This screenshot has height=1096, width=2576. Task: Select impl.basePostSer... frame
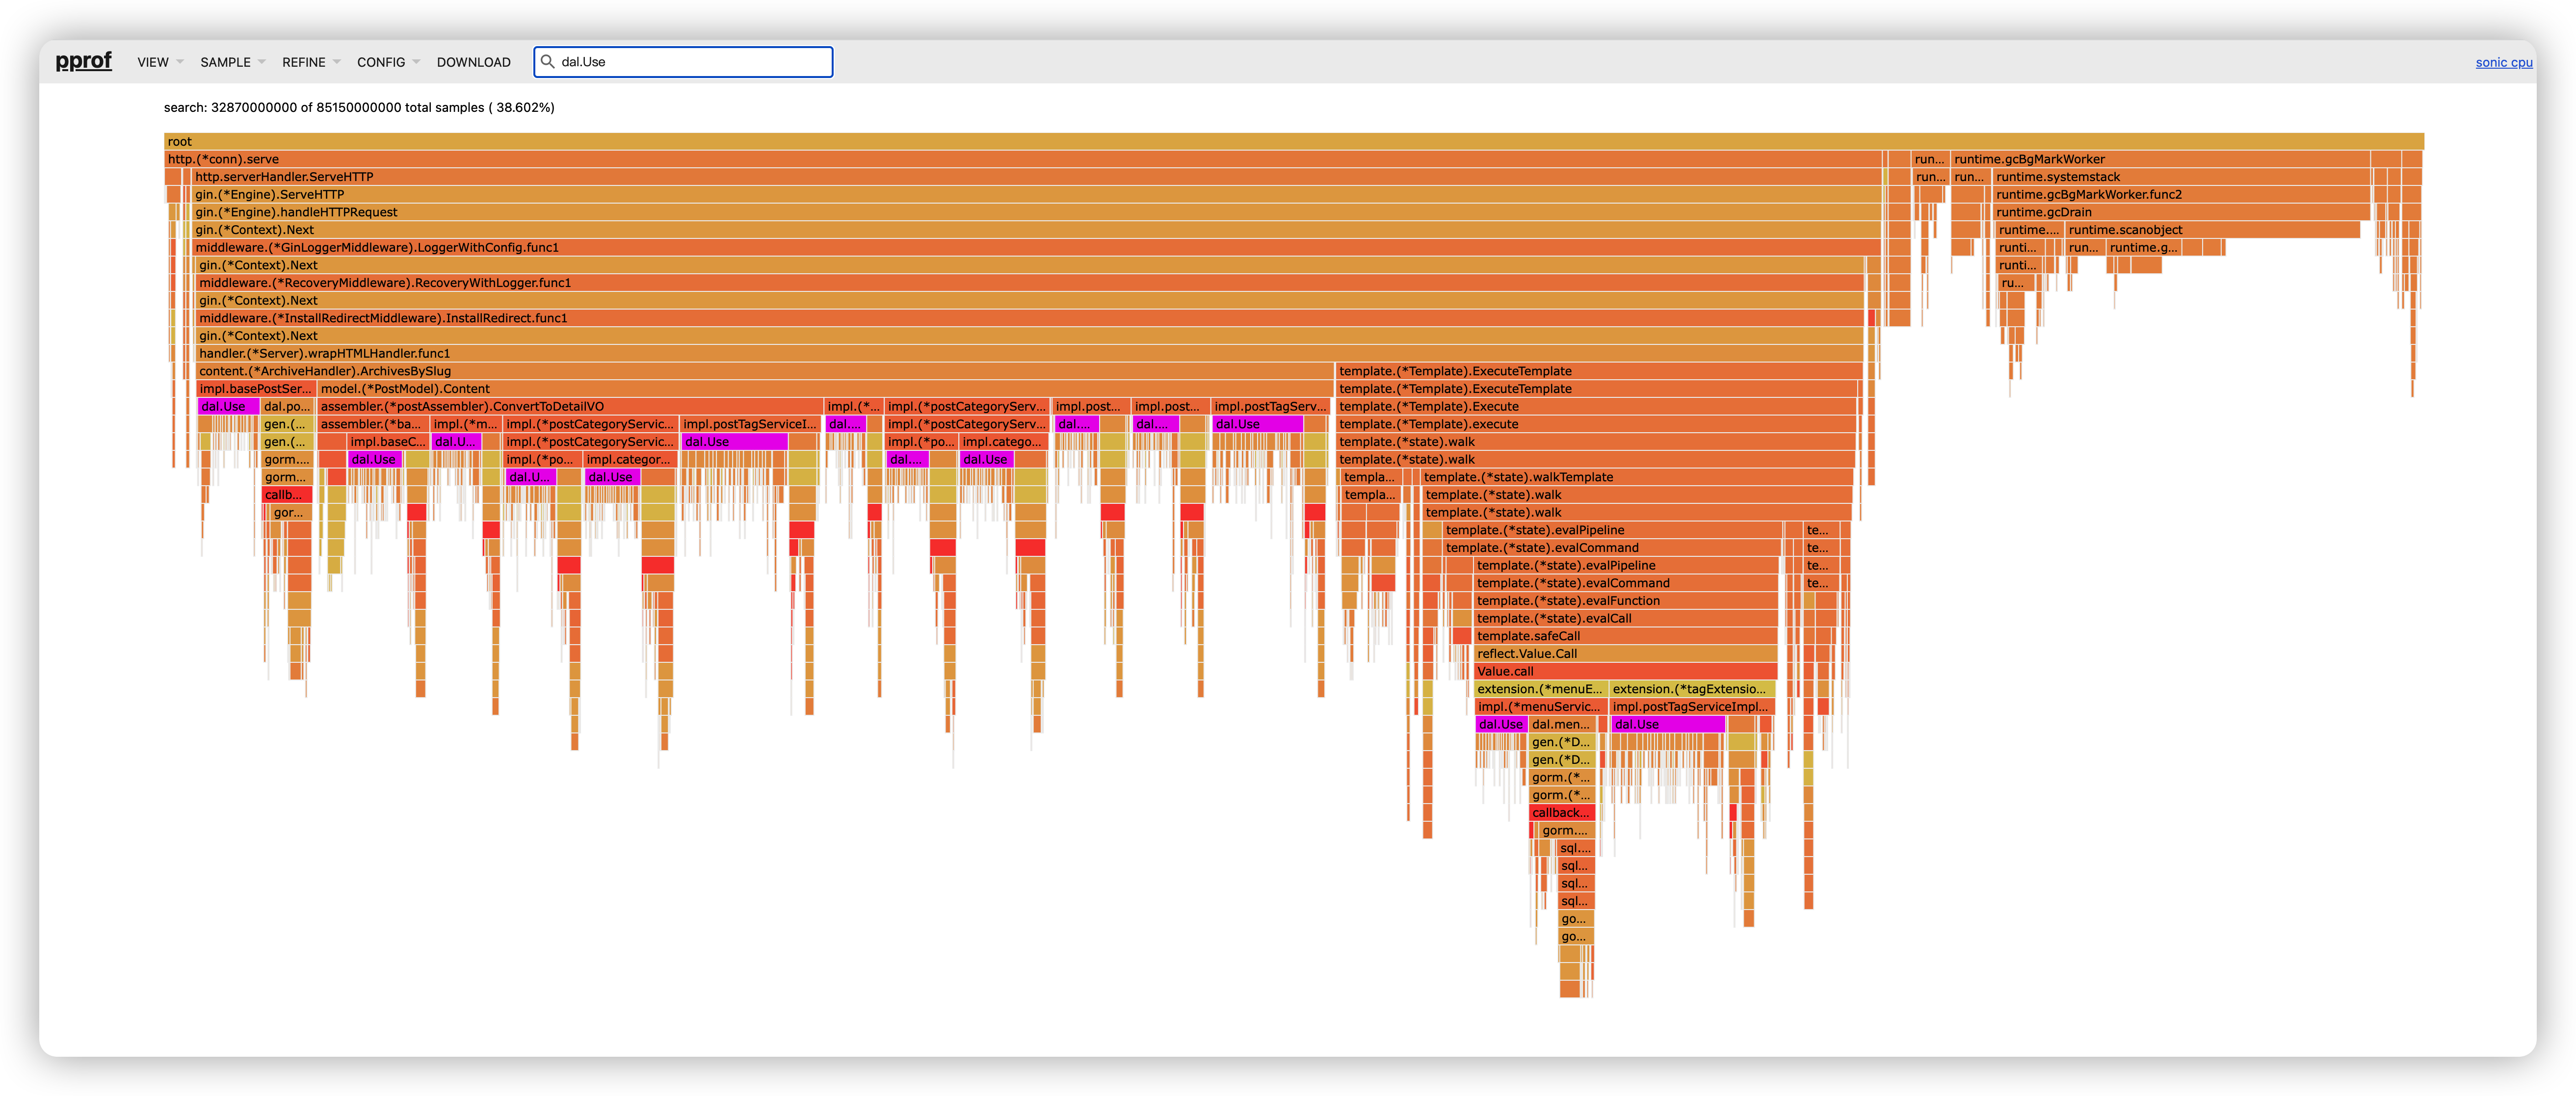256,389
